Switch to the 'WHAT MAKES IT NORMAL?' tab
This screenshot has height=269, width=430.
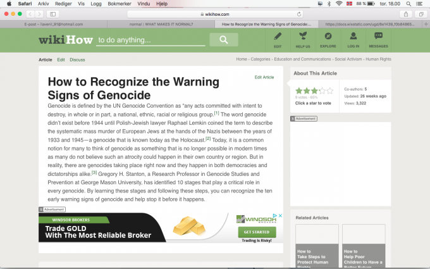[161, 24]
